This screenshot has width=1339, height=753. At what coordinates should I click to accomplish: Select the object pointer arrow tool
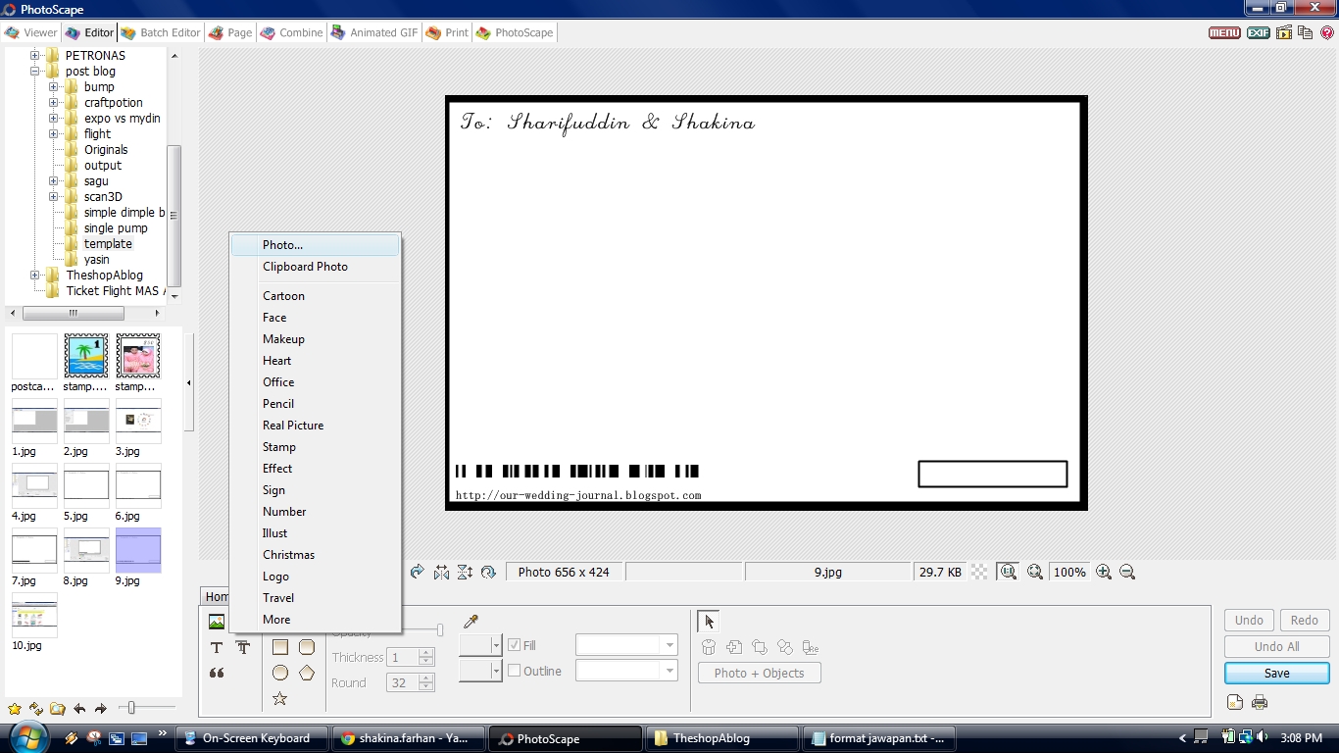tap(709, 622)
